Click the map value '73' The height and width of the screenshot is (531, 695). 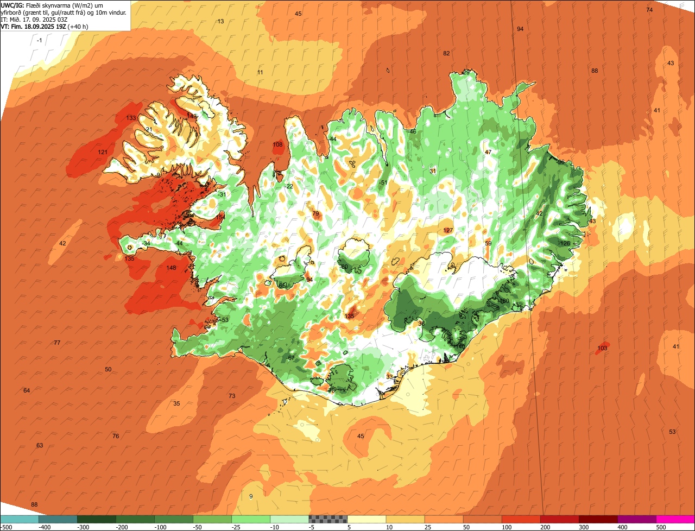point(232,396)
